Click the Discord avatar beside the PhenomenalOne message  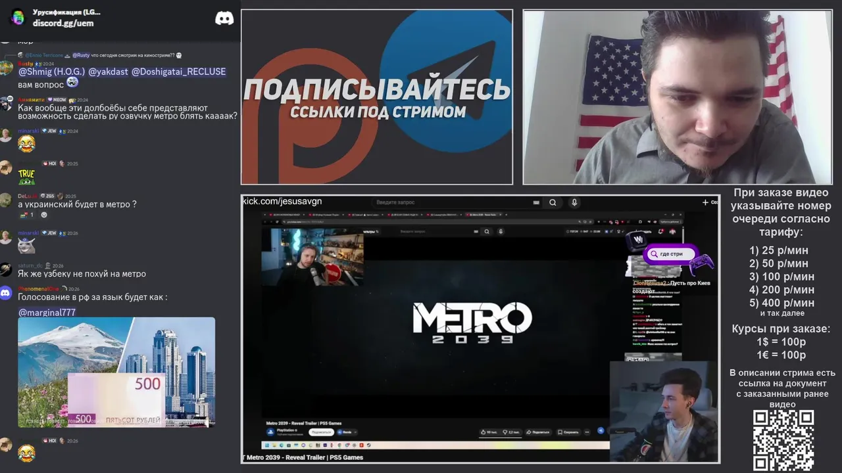[6, 293]
